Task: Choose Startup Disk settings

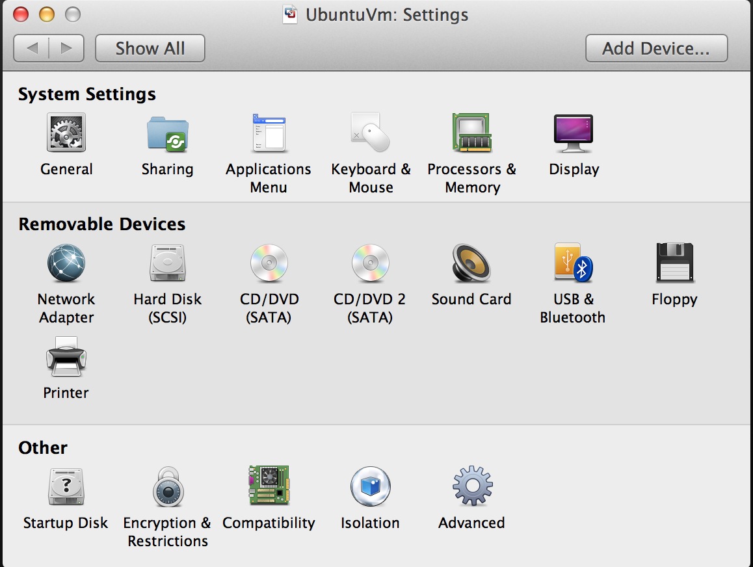Action: [66, 487]
